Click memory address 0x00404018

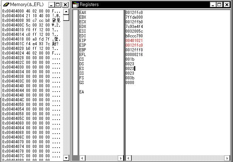click(13, 39)
